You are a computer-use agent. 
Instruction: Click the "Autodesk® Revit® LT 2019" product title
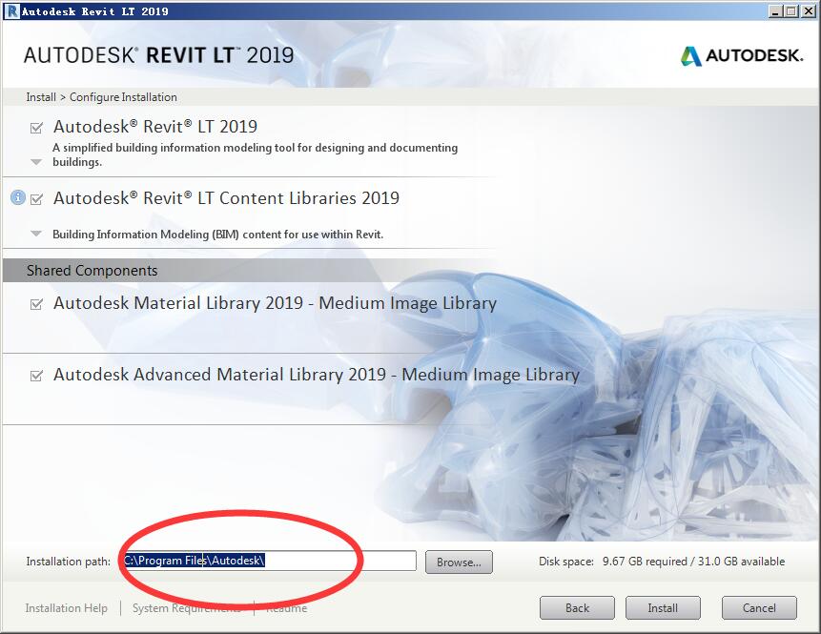pos(155,126)
